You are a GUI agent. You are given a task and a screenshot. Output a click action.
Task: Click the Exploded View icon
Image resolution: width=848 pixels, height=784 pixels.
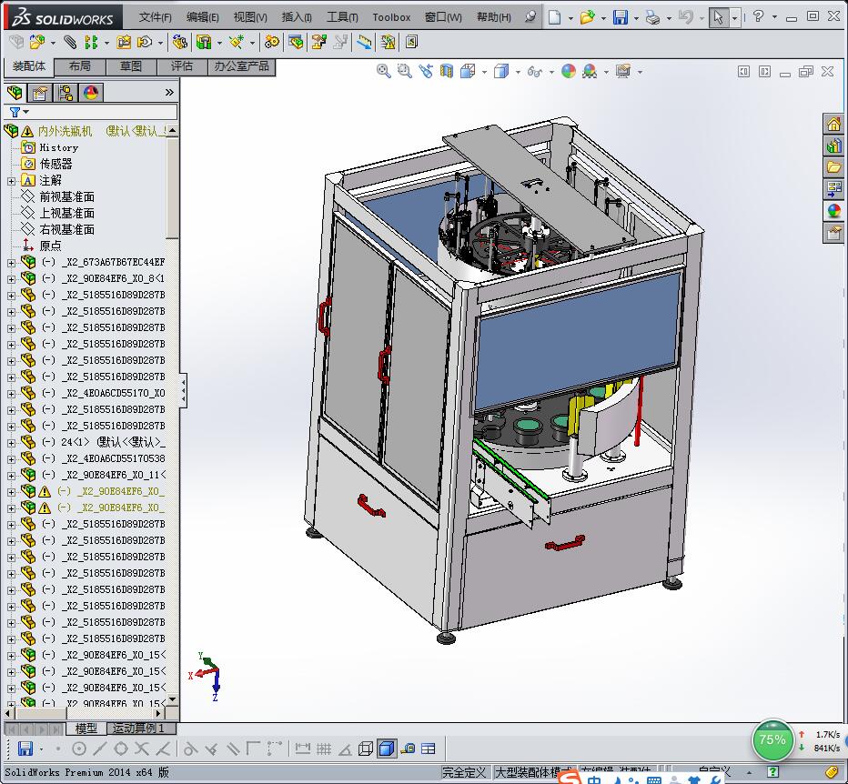[x=319, y=42]
